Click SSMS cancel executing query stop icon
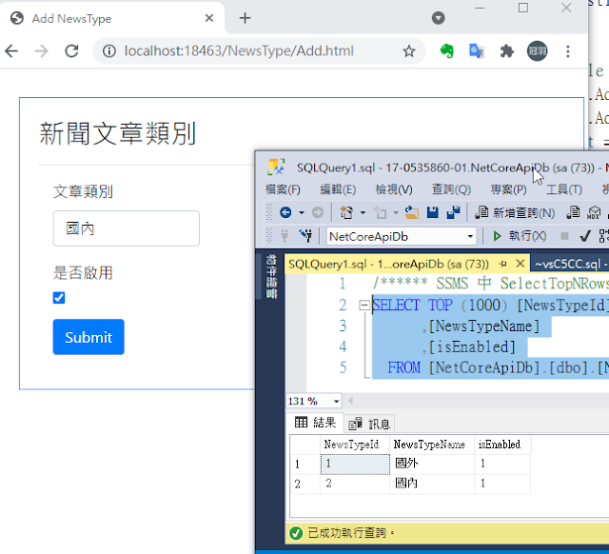 (x=564, y=236)
